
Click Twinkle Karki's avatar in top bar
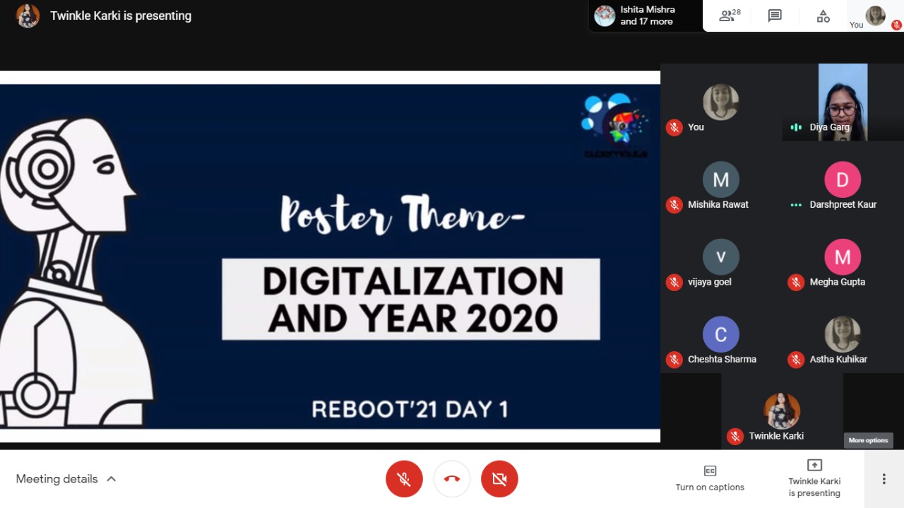28,16
